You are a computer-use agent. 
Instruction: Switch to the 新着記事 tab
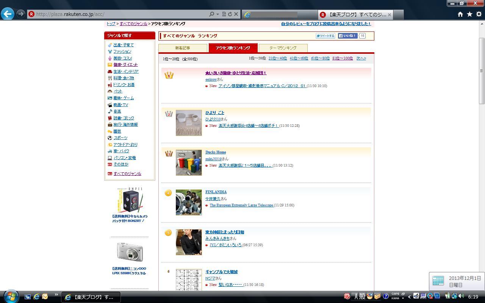pyautogui.click(x=183, y=48)
